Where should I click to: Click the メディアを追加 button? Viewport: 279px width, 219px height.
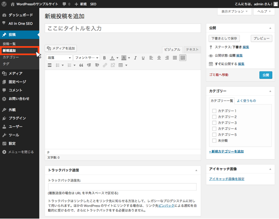pos(61,48)
